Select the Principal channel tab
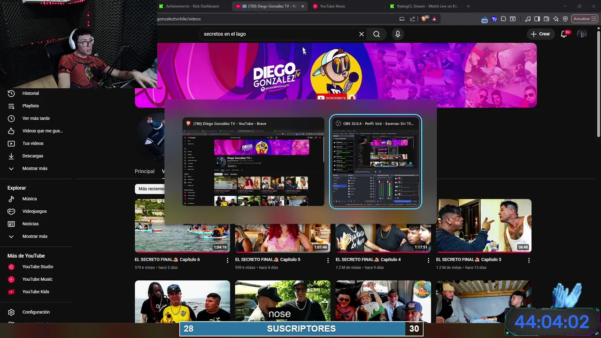This screenshot has height=338, width=601. pyautogui.click(x=145, y=171)
